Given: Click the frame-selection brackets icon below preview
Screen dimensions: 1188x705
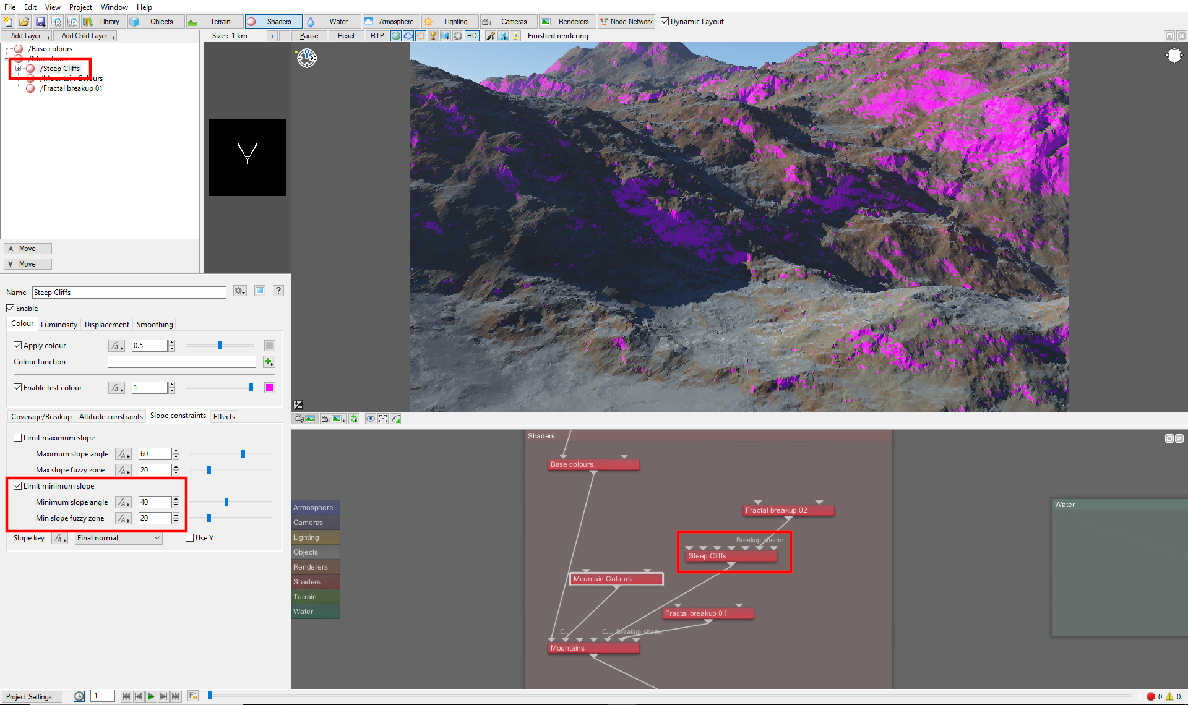Looking at the screenshot, I should (x=383, y=419).
